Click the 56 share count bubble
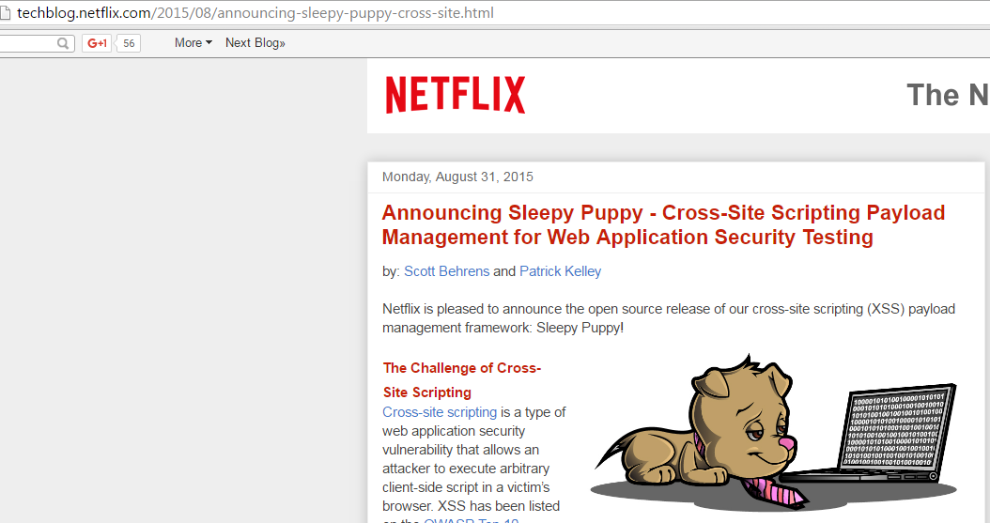 pyautogui.click(x=128, y=43)
